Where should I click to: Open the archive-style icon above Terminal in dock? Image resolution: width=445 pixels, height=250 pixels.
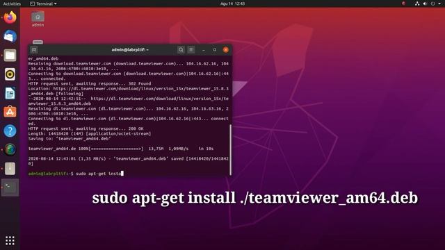[10, 169]
